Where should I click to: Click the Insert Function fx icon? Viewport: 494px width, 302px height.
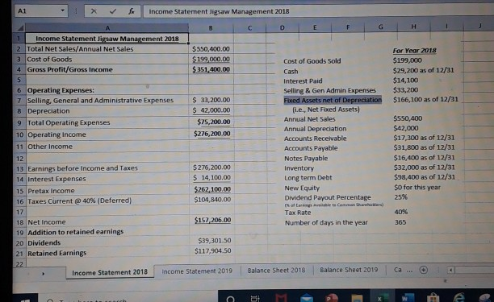click(x=131, y=11)
